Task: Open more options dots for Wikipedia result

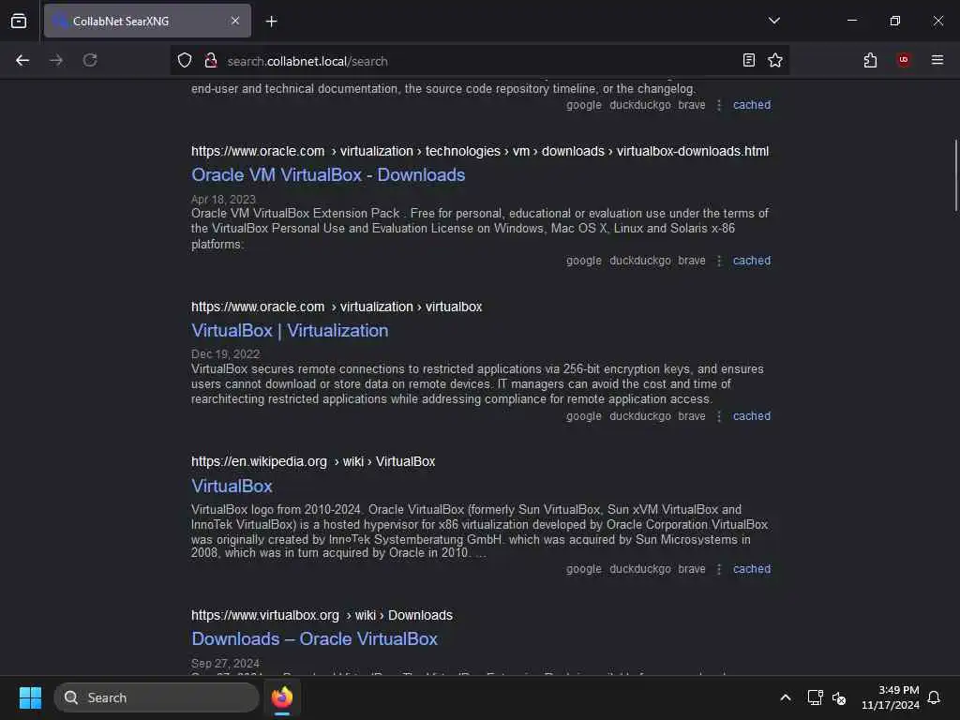Action: pos(719,569)
